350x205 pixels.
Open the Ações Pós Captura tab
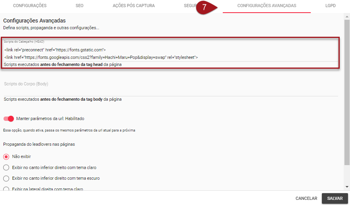[134, 6]
